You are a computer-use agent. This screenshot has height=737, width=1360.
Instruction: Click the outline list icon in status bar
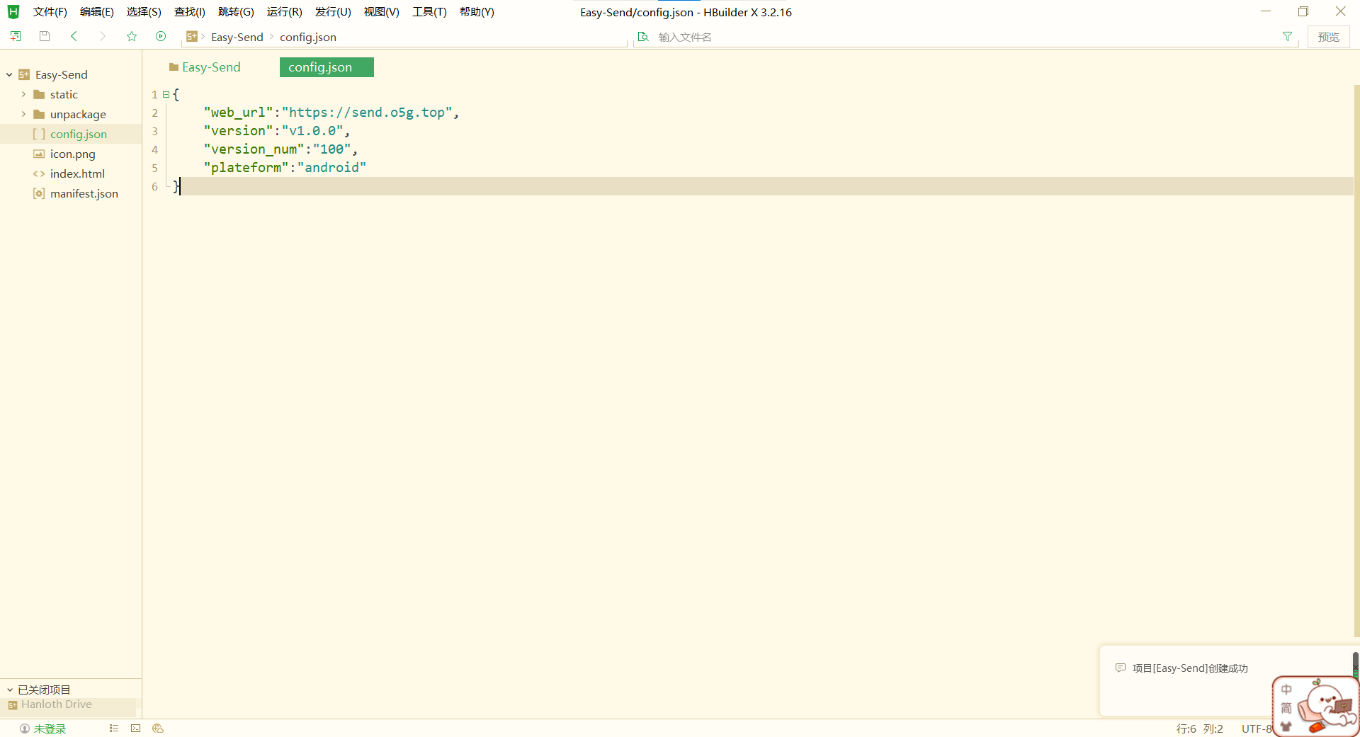click(114, 728)
